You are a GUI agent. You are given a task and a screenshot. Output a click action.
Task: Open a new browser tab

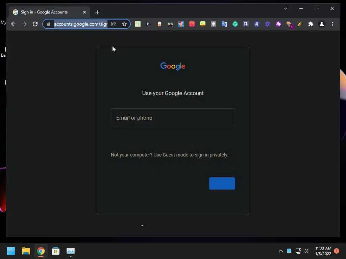click(97, 12)
